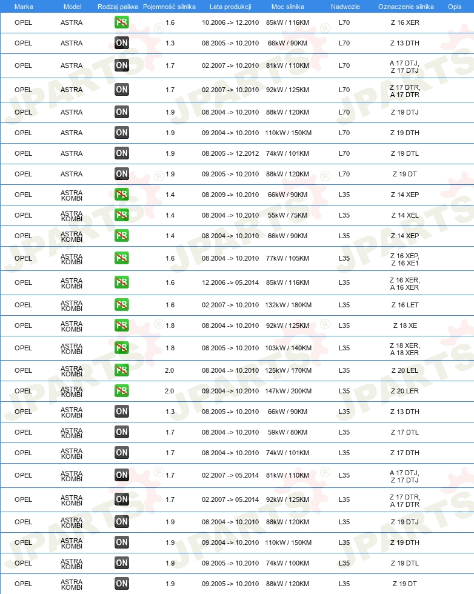Click the petrol icon in the Z 14 XEL row
The image size is (474, 594).
122,215
